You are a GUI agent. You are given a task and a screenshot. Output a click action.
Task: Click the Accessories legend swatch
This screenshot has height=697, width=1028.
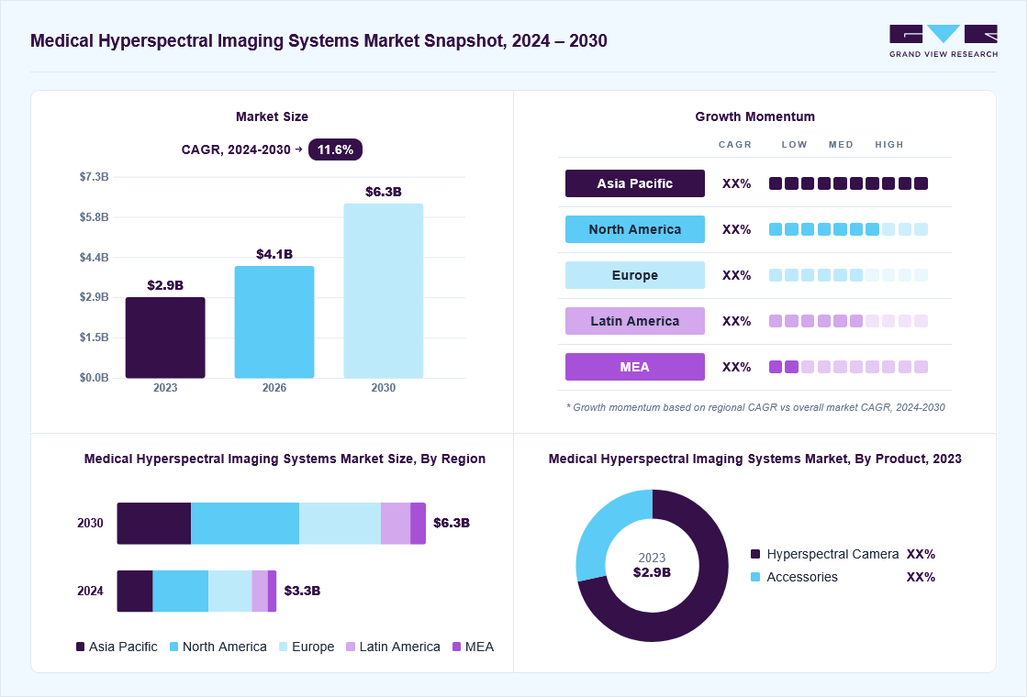point(755,577)
